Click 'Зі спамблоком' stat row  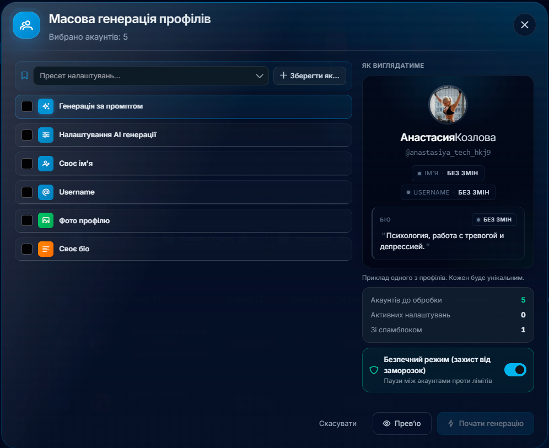point(448,330)
